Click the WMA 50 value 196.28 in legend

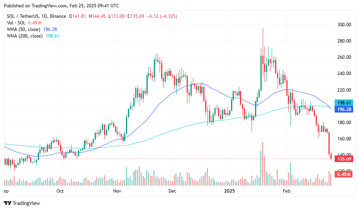[x=50, y=29]
